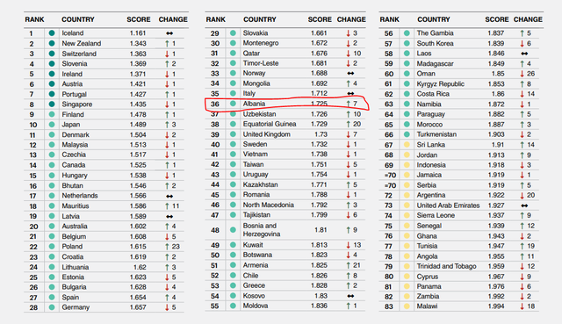Click the teal dot beside Albania
Screen dimensions: 562x324
point(233,104)
